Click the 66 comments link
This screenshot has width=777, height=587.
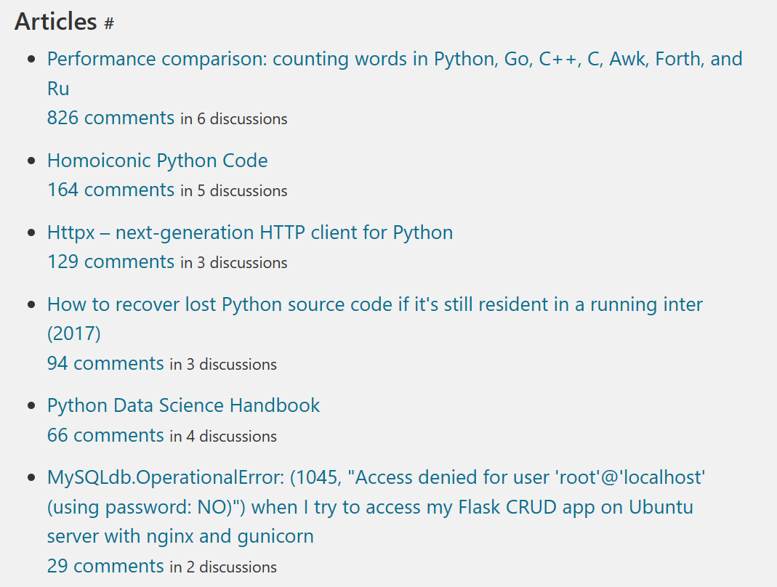105,435
